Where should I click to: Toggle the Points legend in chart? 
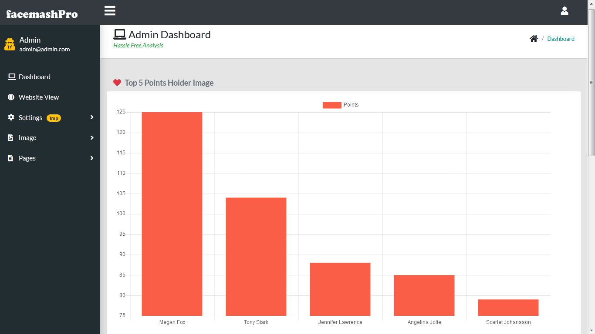(x=340, y=105)
